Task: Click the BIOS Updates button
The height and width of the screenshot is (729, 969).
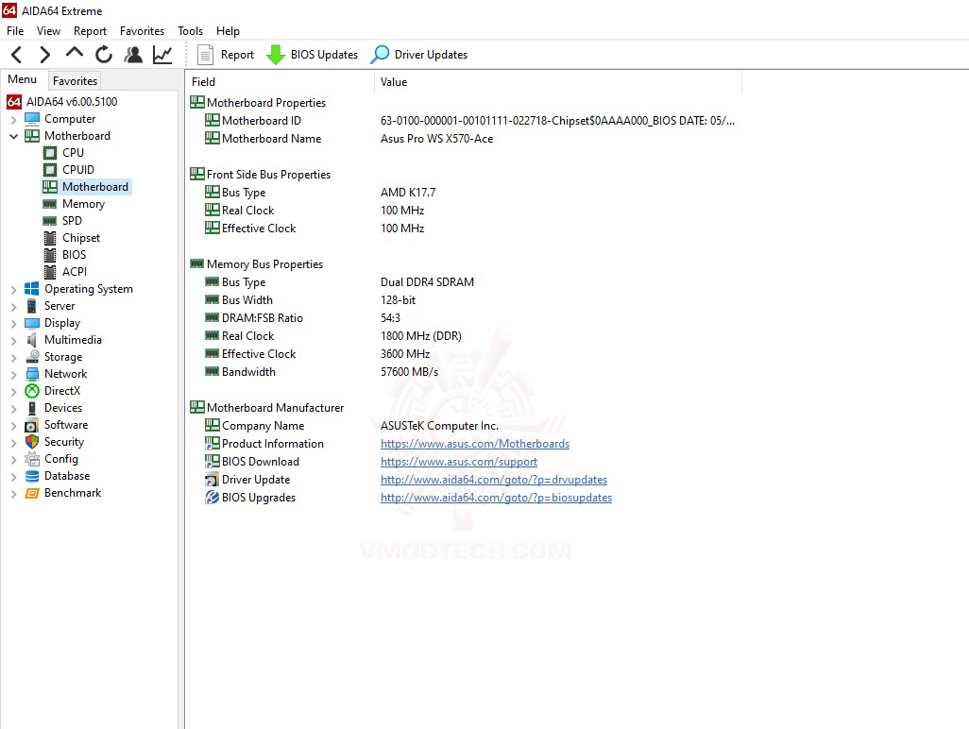Action: pos(313,54)
